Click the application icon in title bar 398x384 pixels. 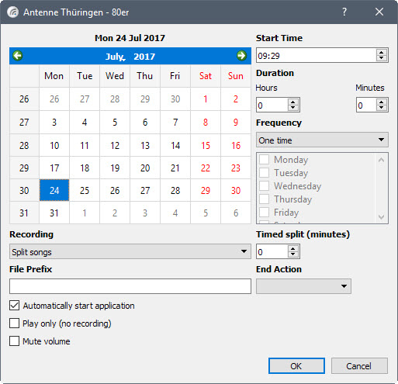(x=12, y=12)
